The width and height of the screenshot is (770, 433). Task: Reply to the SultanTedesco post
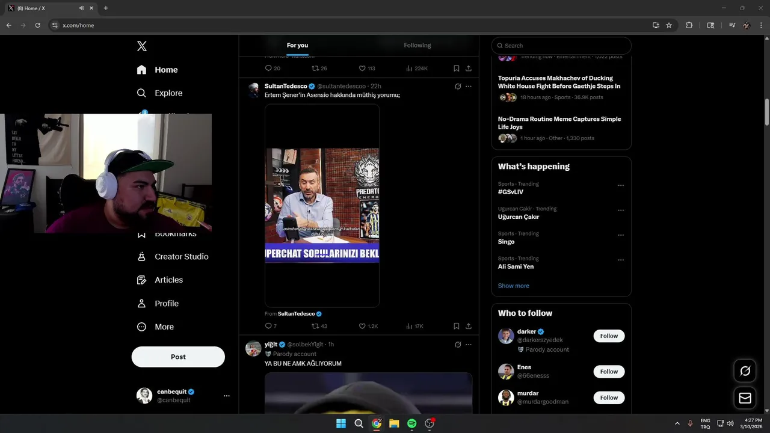[271, 326]
